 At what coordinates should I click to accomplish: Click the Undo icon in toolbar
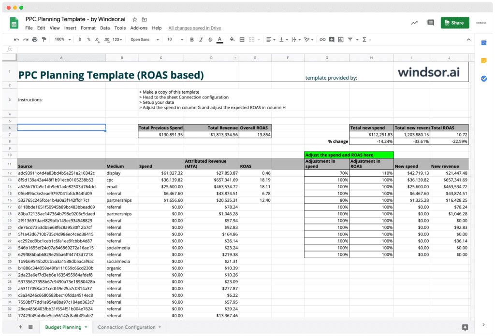[16, 40]
